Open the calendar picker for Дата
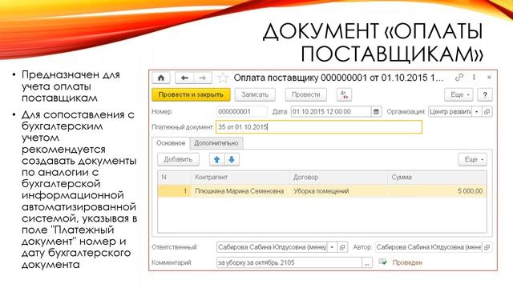 click(376, 112)
